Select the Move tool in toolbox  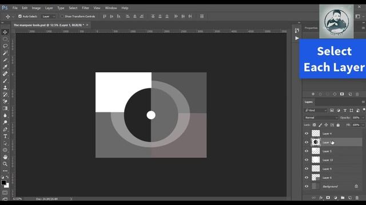click(5, 32)
